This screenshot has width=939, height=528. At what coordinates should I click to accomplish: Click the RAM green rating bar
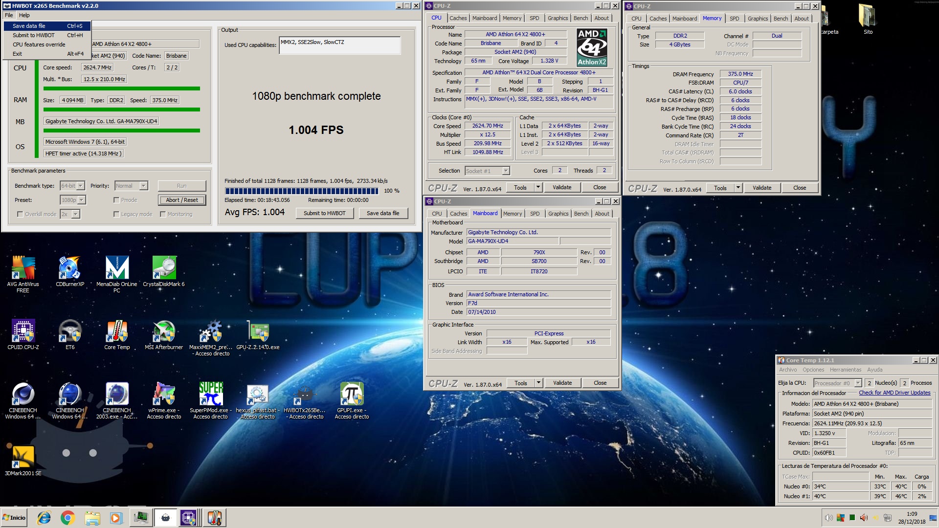[x=121, y=110]
